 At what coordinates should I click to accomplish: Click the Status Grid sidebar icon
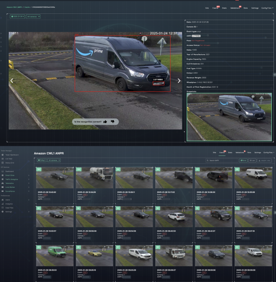coord(2,163)
